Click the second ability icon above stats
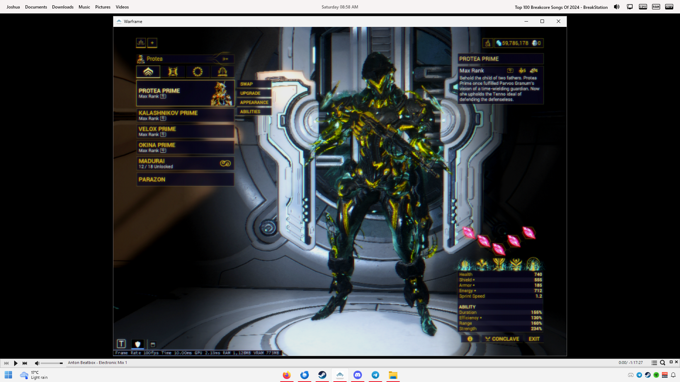The image size is (680, 382). (x=482, y=264)
